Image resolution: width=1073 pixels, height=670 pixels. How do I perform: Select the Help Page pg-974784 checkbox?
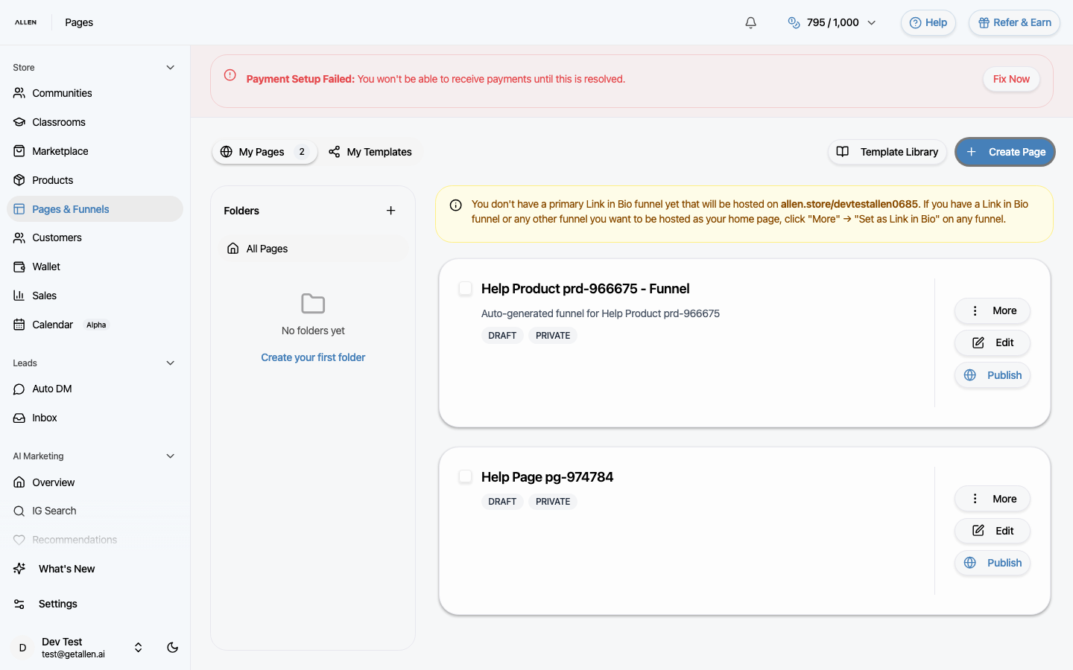pyautogui.click(x=465, y=476)
